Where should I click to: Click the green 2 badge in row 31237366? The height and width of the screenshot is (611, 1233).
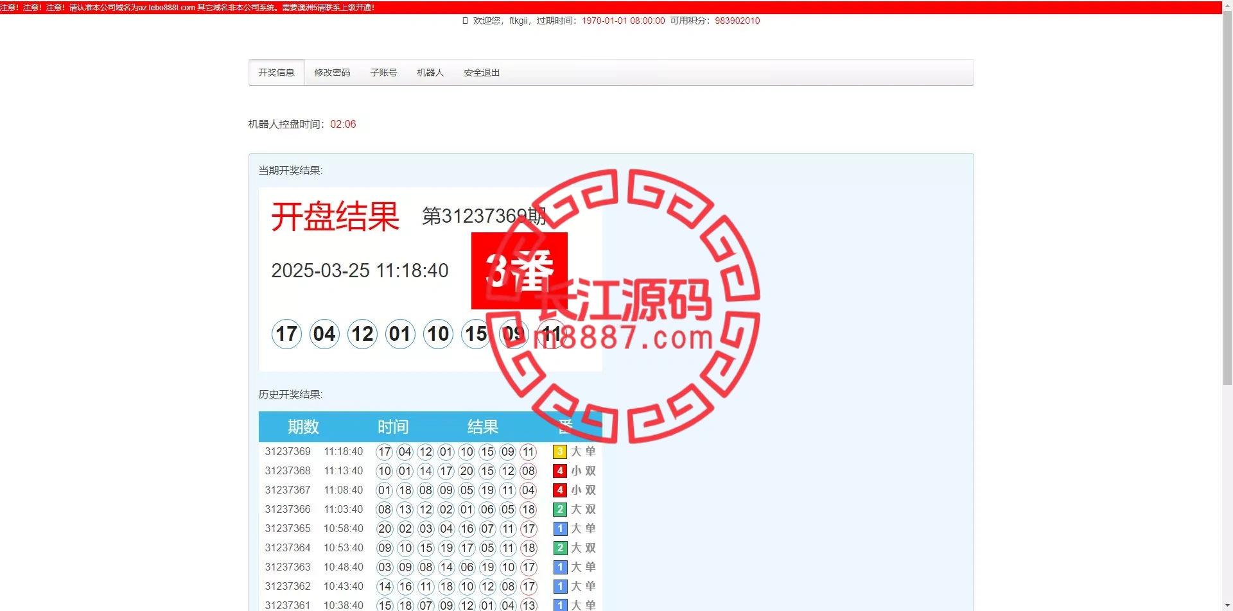pyautogui.click(x=560, y=510)
